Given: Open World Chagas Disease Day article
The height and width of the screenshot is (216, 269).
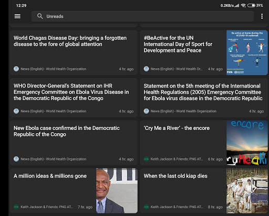Looking at the screenshot, I should (x=74, y=52).
